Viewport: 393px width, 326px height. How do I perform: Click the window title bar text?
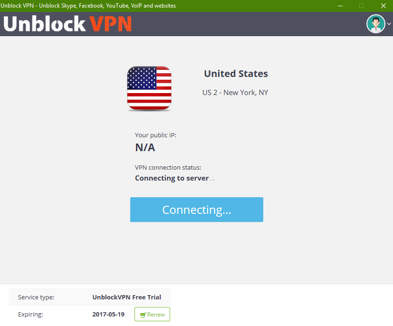tap(88, 6)
